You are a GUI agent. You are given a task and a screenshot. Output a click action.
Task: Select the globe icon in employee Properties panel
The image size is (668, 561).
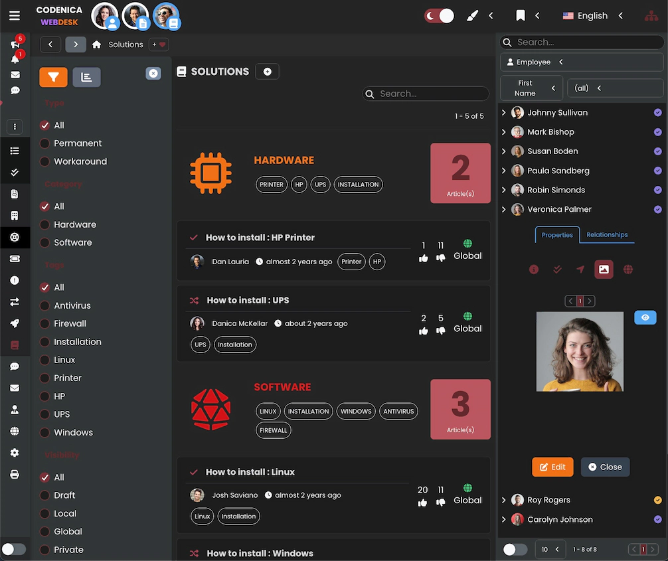(628, 270)
